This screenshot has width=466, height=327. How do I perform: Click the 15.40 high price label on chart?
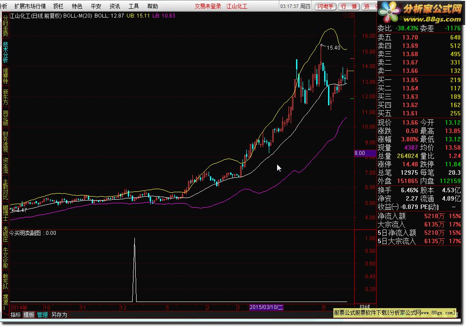point(333,47)
